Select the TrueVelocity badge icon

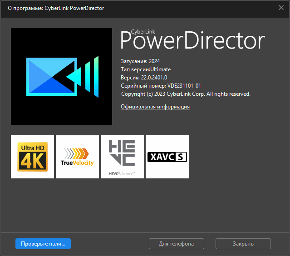(x=77, y=157)
